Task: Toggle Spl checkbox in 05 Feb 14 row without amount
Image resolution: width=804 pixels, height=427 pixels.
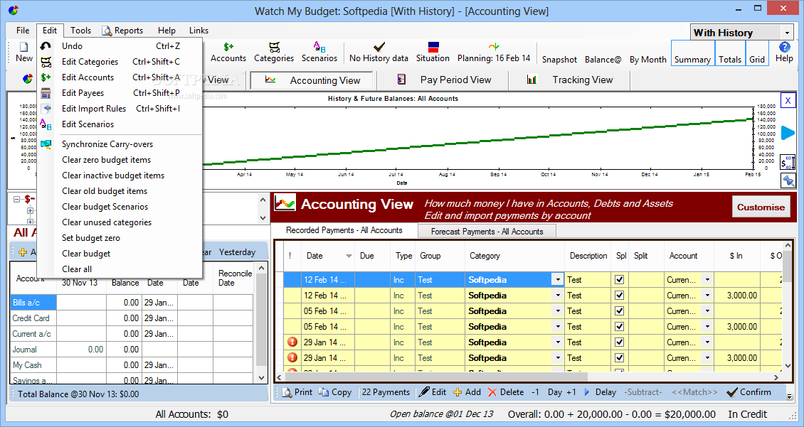Action: tap(620, 310)
